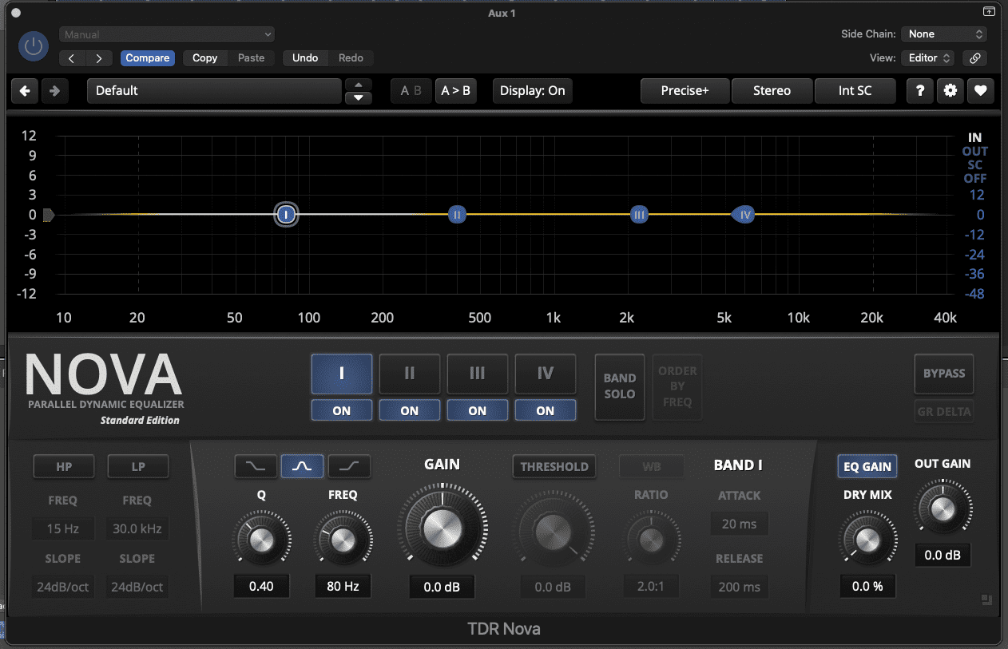Select band III tab

coord(477,374)
